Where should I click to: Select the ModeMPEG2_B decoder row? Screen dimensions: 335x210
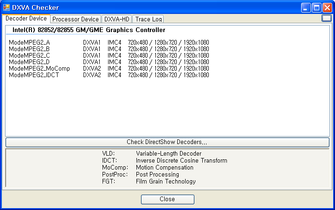(x=109, y=49)
